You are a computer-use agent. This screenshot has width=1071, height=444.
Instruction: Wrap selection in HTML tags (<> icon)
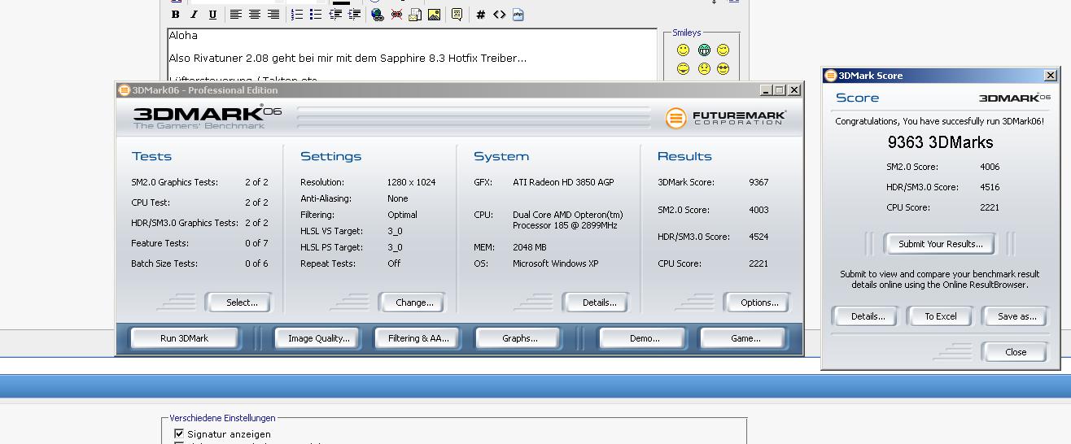tap(499, 15)
